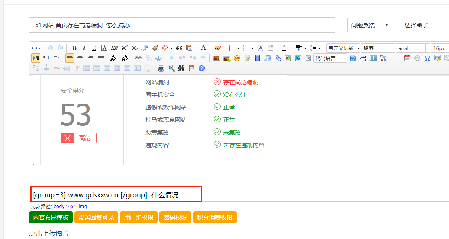Open the print icon in the toolbar
The width and height of the screenshot is (449, 239).
(x=161, y=68)
